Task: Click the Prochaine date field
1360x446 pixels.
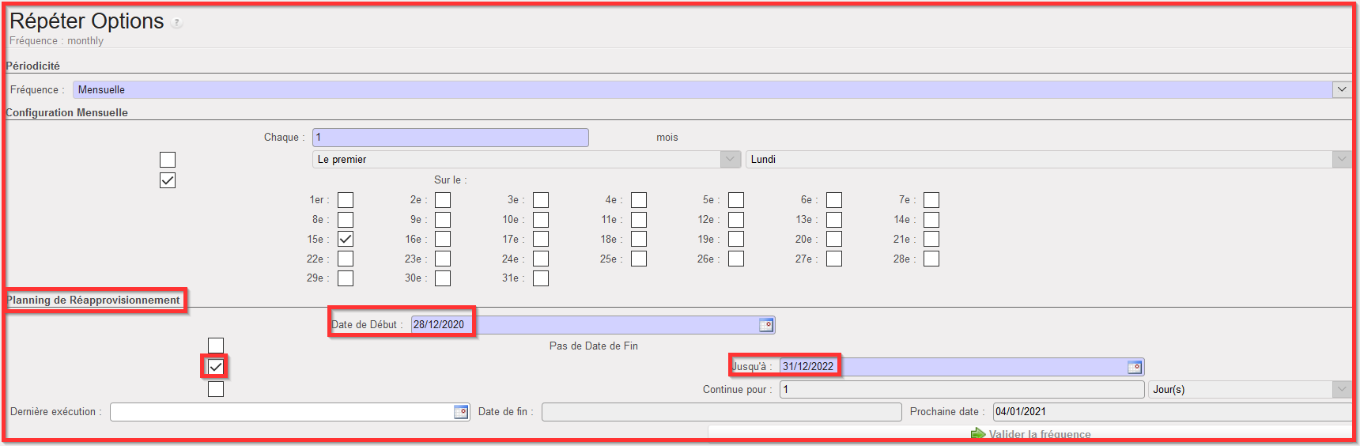Action: (1170, 412)
